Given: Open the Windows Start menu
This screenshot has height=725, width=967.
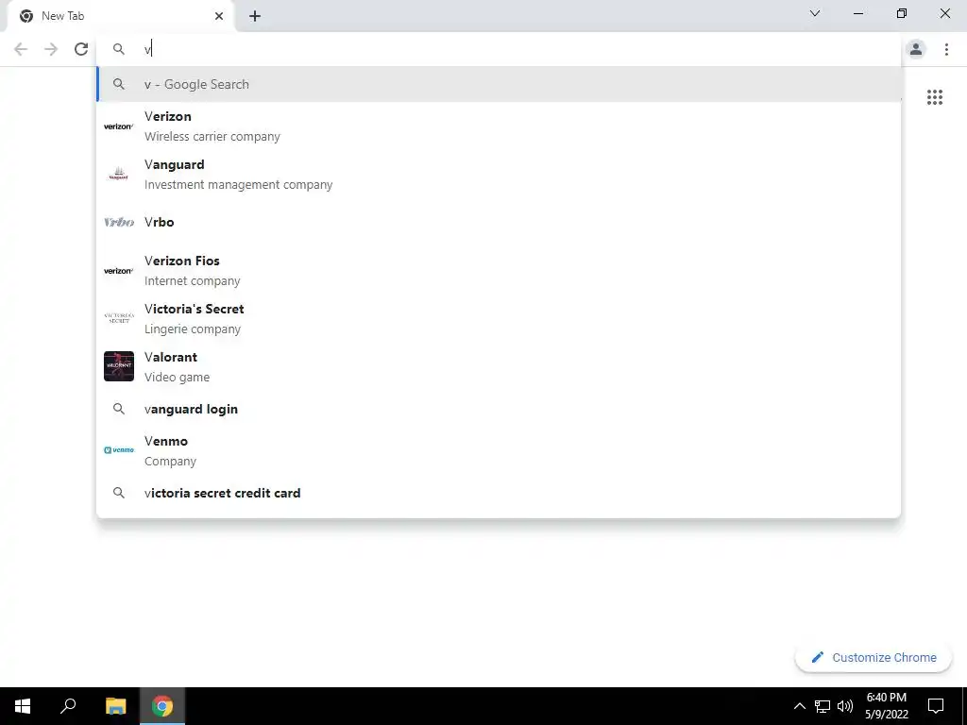Looking at the screenshot, I should tap(23, 706).
